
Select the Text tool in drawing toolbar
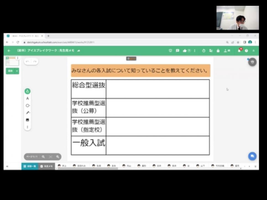pos(27,98)
